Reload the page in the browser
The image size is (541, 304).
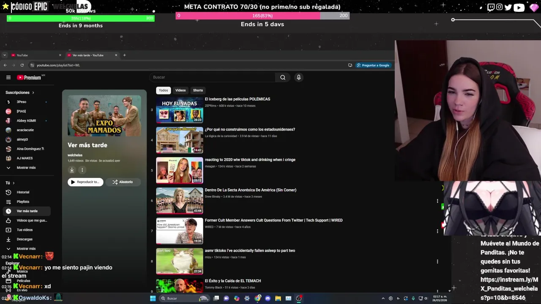tap(22, 65)
